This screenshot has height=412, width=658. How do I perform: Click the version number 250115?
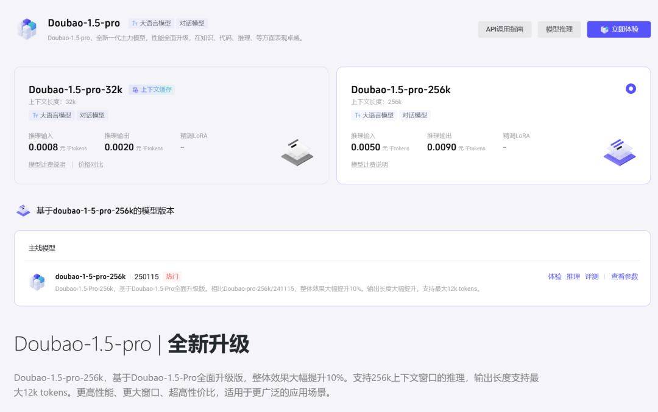146,277
